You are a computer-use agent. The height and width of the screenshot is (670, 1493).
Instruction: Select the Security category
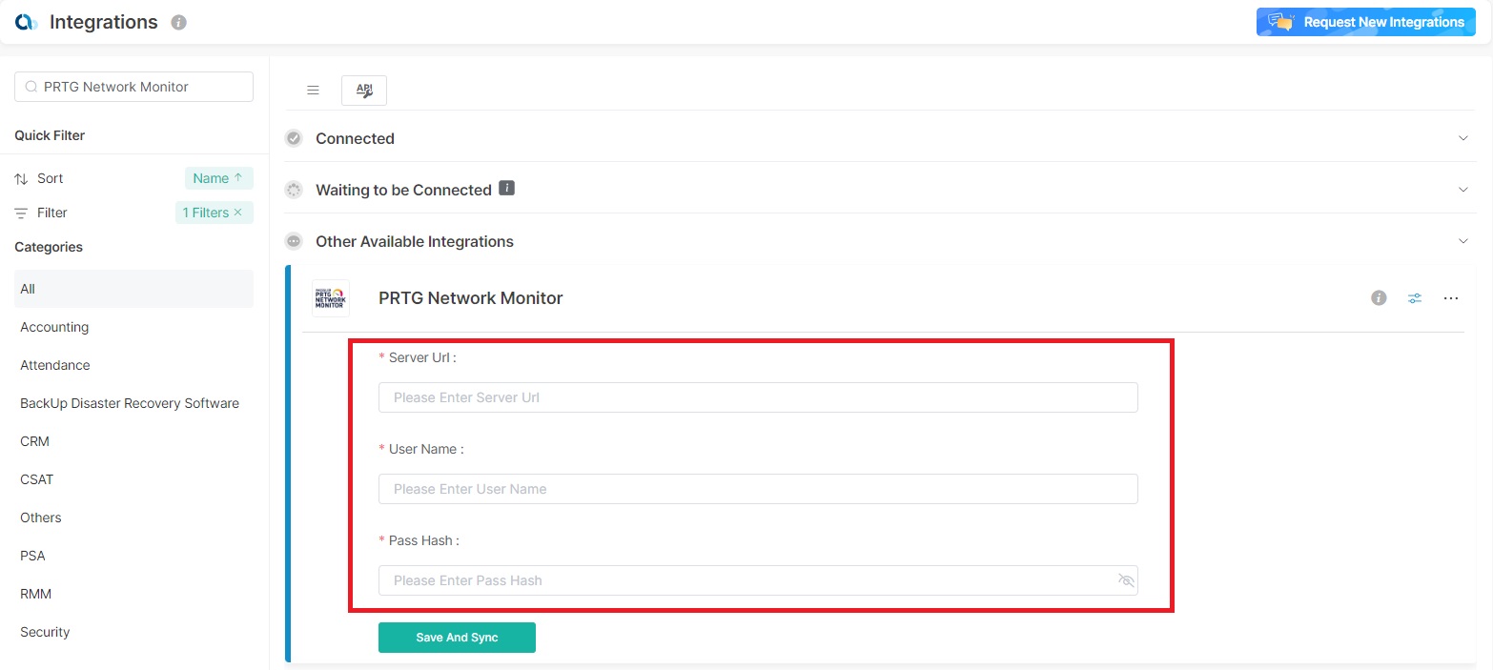click(x=133, y=632)
